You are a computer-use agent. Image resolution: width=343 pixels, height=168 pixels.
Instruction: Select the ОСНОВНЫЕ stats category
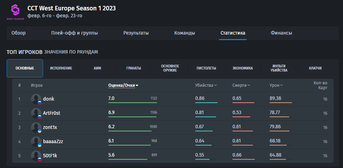coord(25,68)
